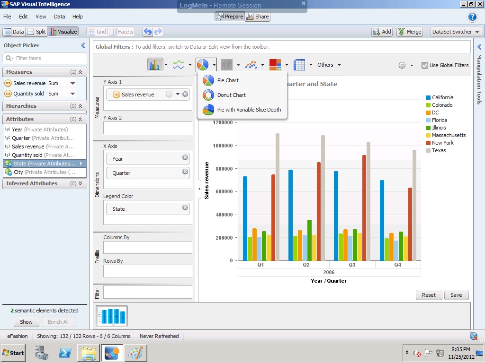The width and height of the screenshot is (485, 363).
Task: Open the View menu
Action: pyautogui.click(x=41, y=17)
